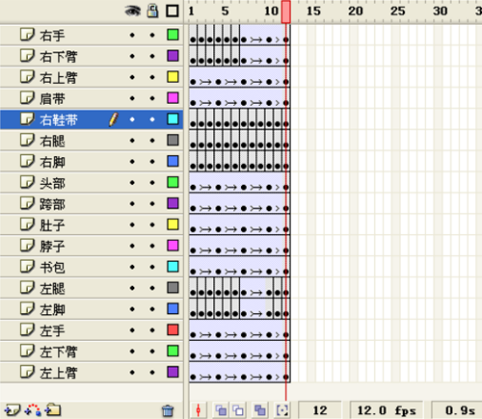
Task: Enable the Onion Skin button
Action: (221, 410)
